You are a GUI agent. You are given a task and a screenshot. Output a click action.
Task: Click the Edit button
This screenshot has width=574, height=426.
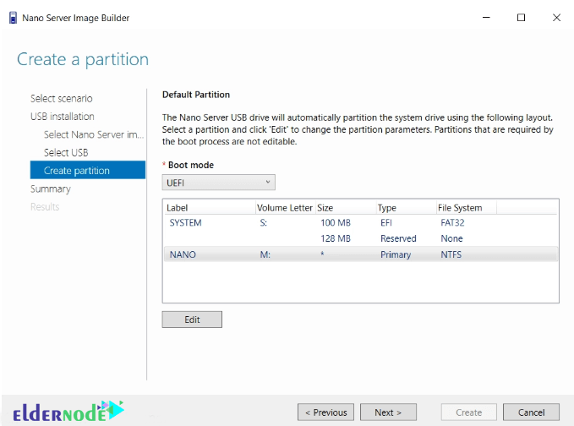click(x=192, y=319)
